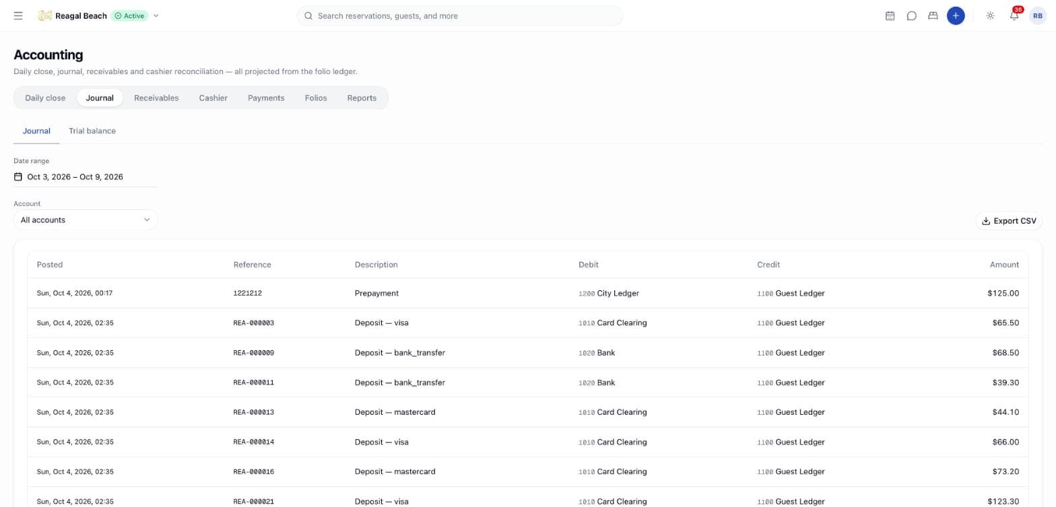Switch to the Daily close tab
Screen dimensions: 1056x507
[45, 98]
